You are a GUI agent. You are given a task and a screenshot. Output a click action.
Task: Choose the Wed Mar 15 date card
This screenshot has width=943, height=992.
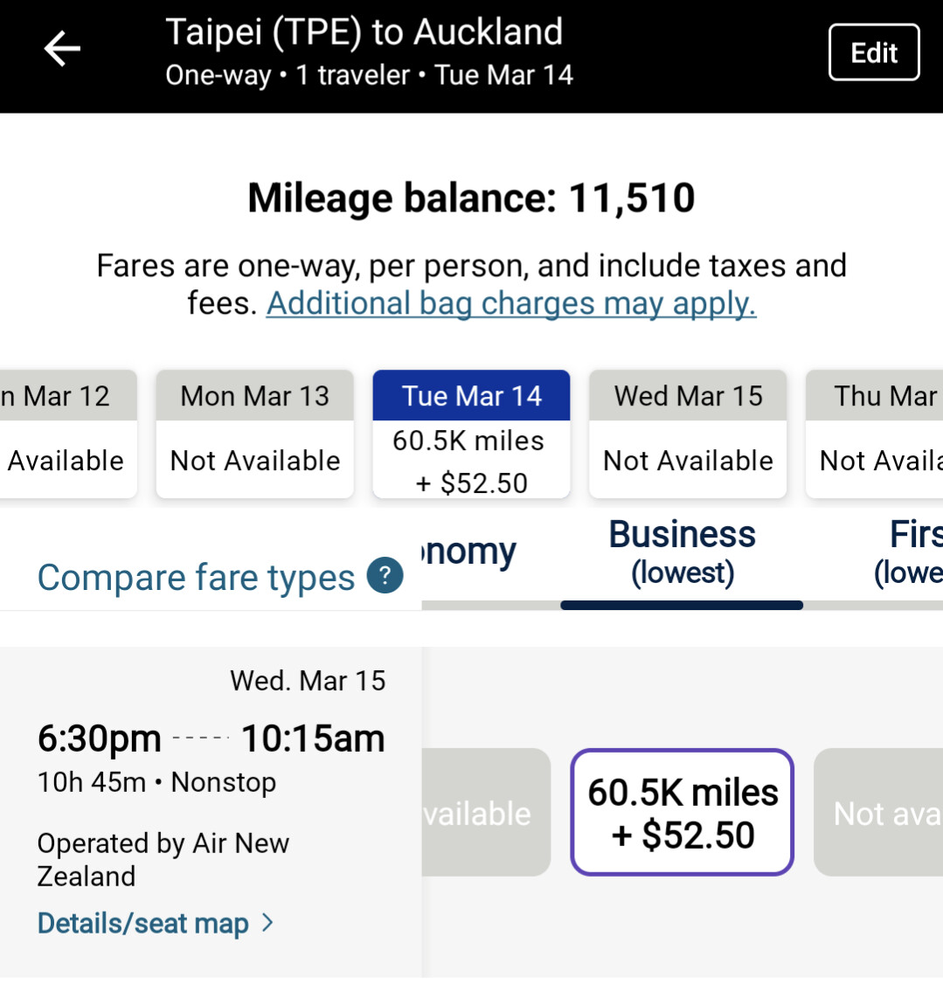pyautogui.click(x=688, y=434)
